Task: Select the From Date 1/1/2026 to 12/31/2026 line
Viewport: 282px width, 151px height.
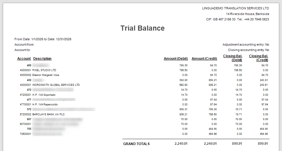Action: point(43,39)
